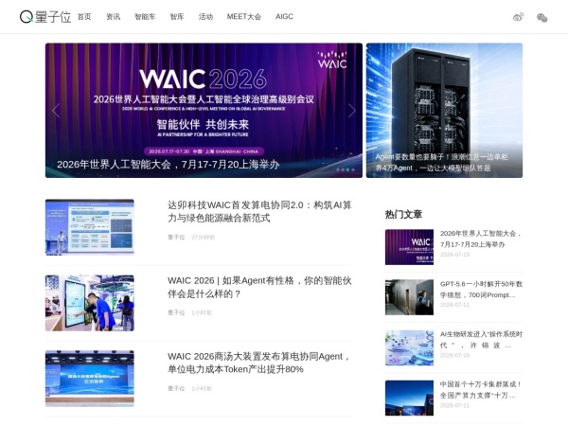Open the WAIC 2026 main banner
Screen dimensions: 568x426
tap(204, 110)
